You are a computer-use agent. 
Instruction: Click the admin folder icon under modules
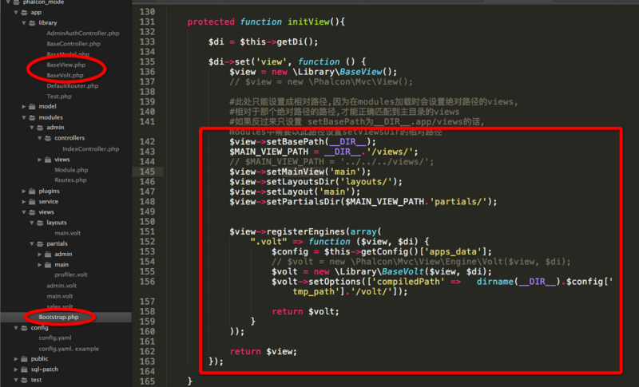pyautogui.click(x=40, y=128)
